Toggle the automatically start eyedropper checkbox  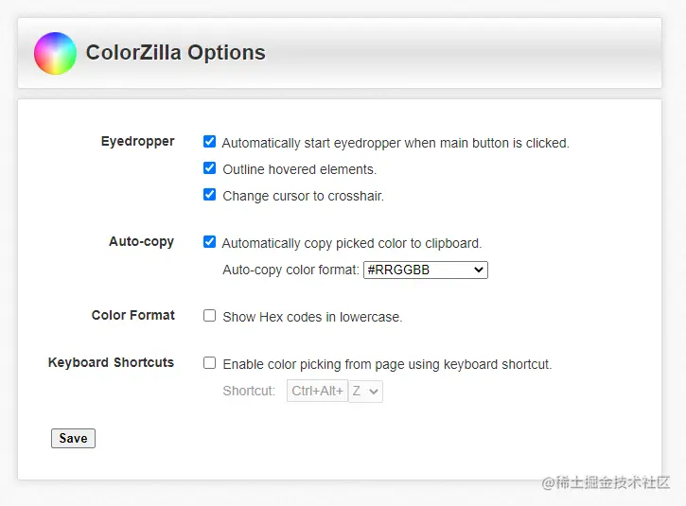click(x=210, y=142)
